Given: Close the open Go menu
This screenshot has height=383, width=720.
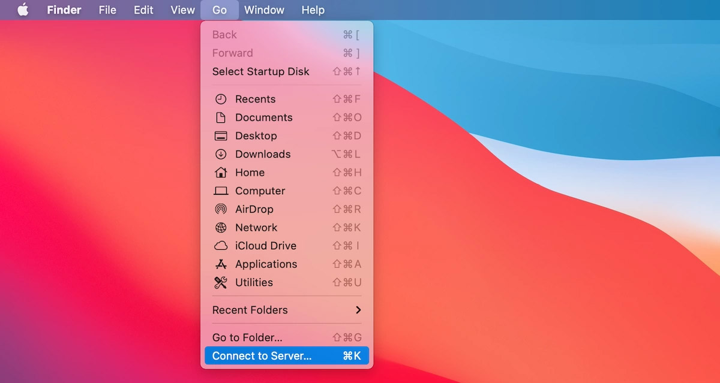Looking at the screenshot, I should pyautogui.click(x=220, y=10).
